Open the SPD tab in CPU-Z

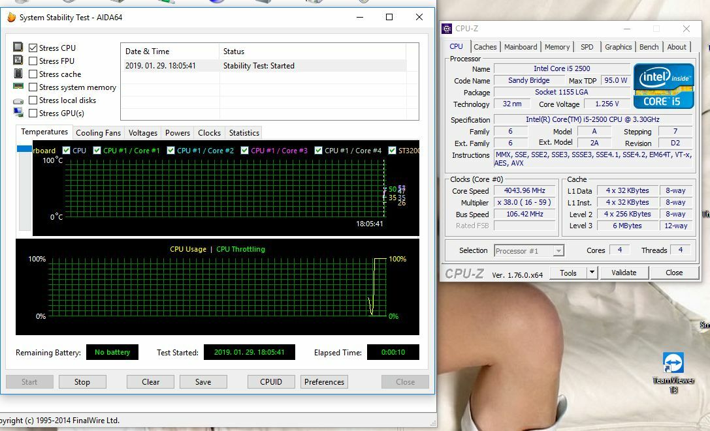click(x=587, y=47)
